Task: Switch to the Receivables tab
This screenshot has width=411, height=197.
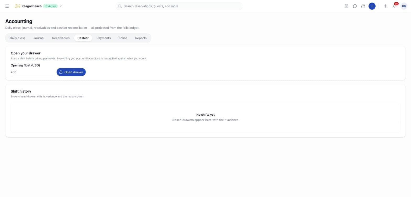Action: tap(61, 38)
